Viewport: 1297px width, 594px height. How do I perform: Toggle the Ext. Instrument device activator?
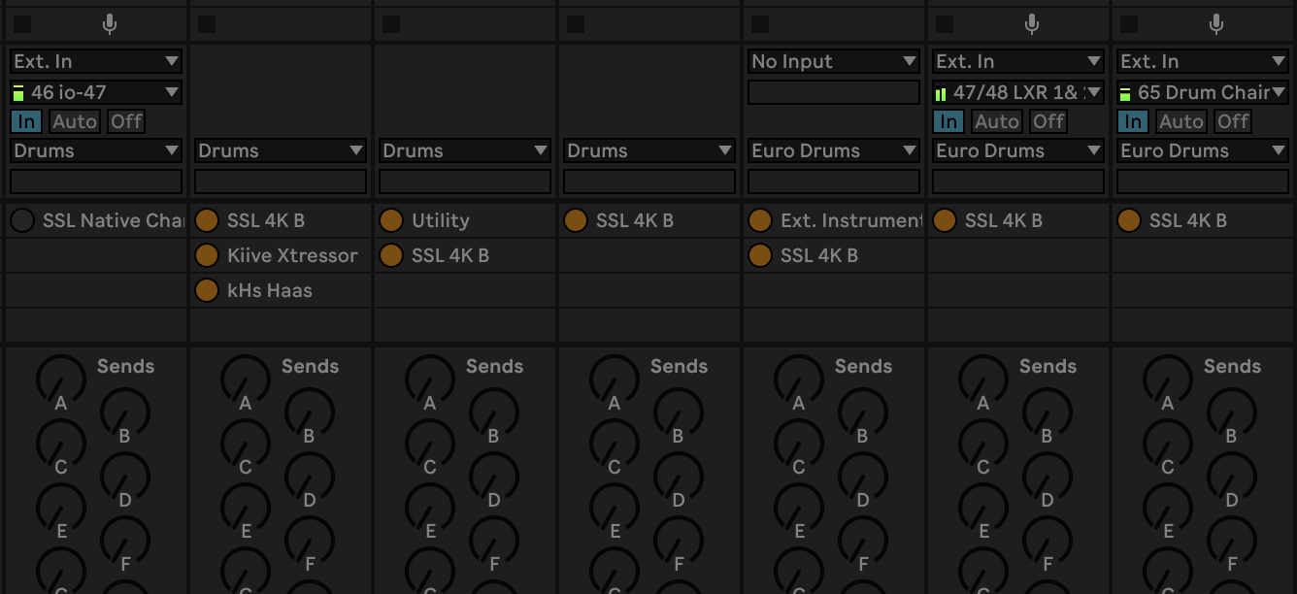click(x=760, y=220)
